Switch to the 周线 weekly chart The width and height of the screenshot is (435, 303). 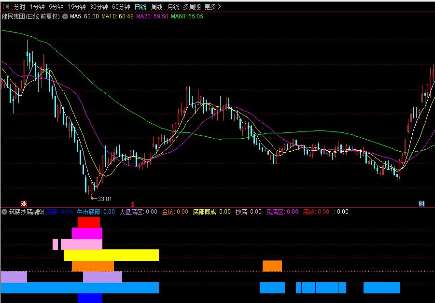(157, 7)
